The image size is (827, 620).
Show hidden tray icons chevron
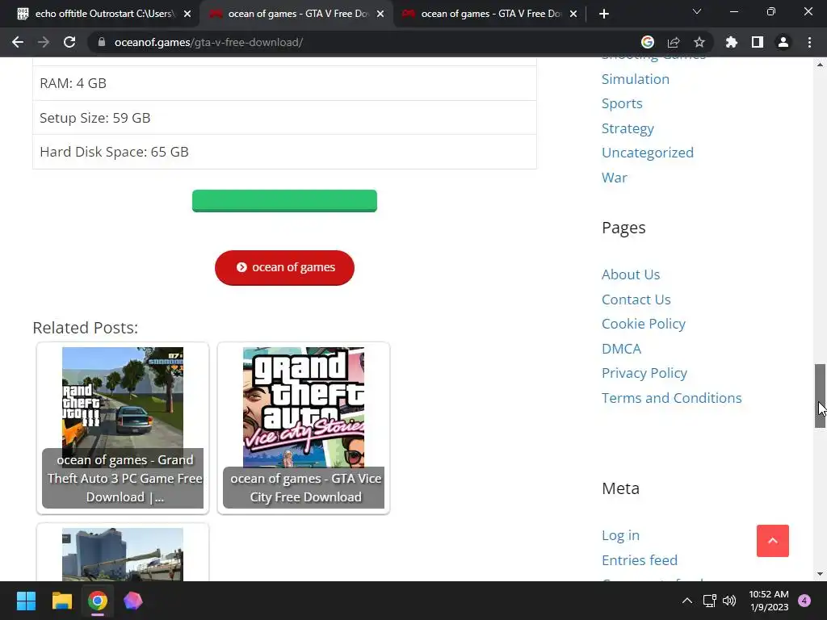(686, 601)
